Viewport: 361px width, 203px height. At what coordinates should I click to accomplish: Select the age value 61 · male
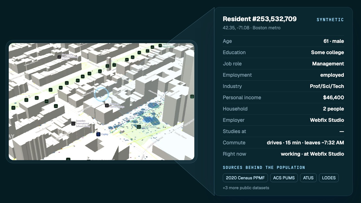[334, 41]
